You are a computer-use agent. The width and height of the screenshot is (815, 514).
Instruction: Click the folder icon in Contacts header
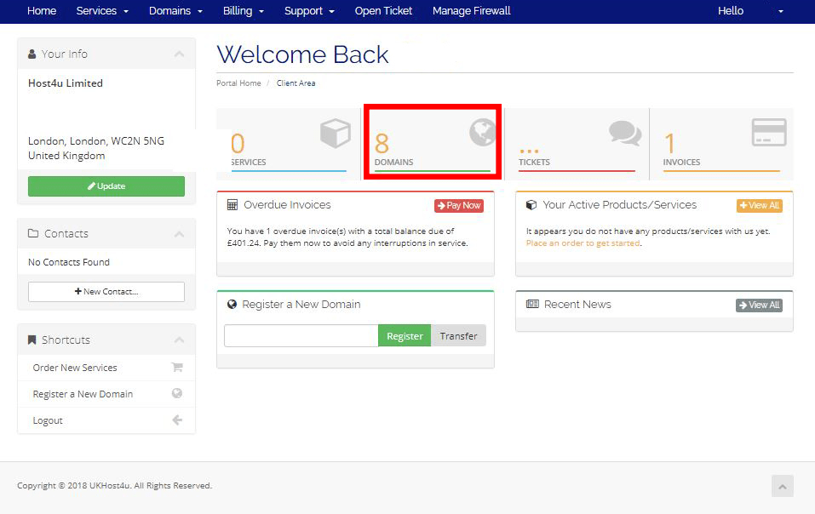click(32, 233)
